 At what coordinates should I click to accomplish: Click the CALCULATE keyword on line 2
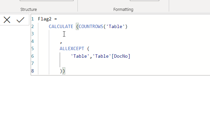[61, 26]
